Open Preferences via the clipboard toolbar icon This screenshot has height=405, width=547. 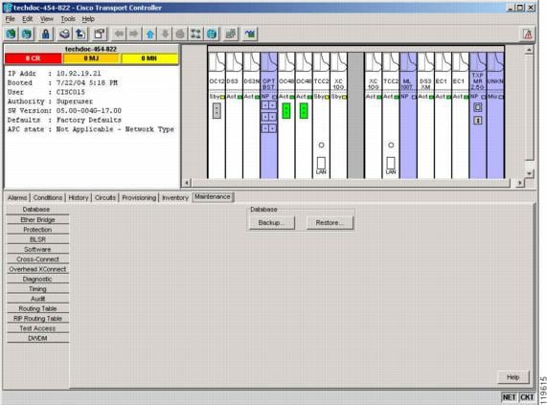point(100,34)
